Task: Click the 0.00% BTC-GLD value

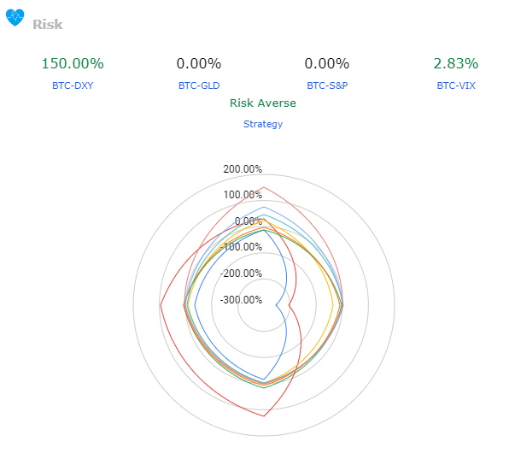Action: coord(199,64)
